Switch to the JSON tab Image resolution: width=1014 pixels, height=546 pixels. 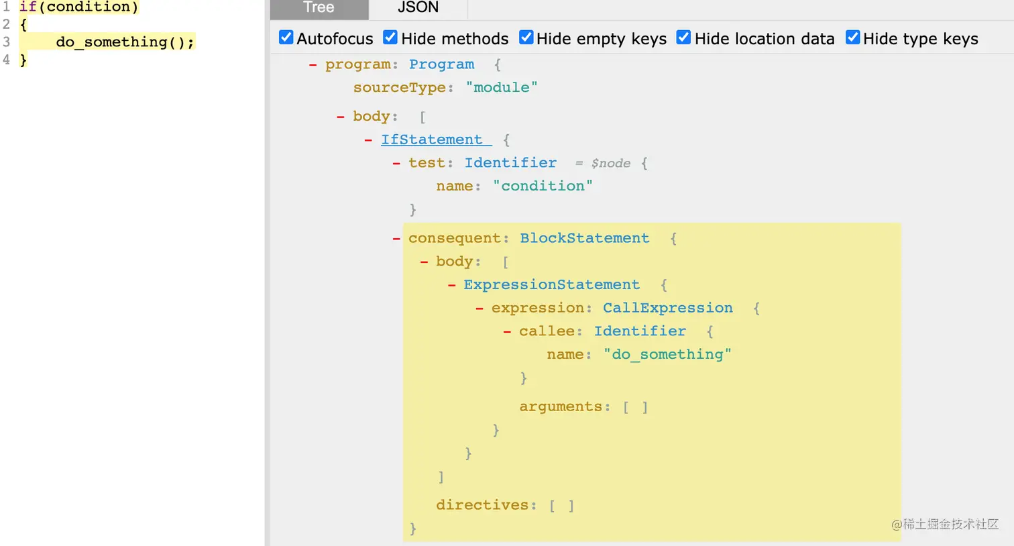417,9
